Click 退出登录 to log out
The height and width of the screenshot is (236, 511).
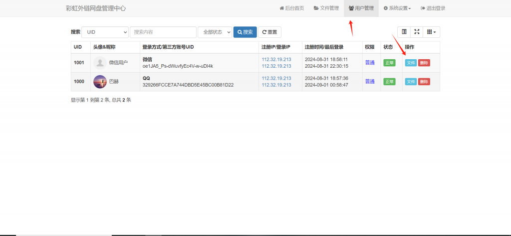pos(433,8)
